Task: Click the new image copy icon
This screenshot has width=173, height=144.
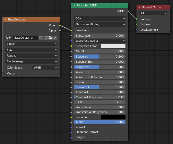Action: click(x=45, y=38)
